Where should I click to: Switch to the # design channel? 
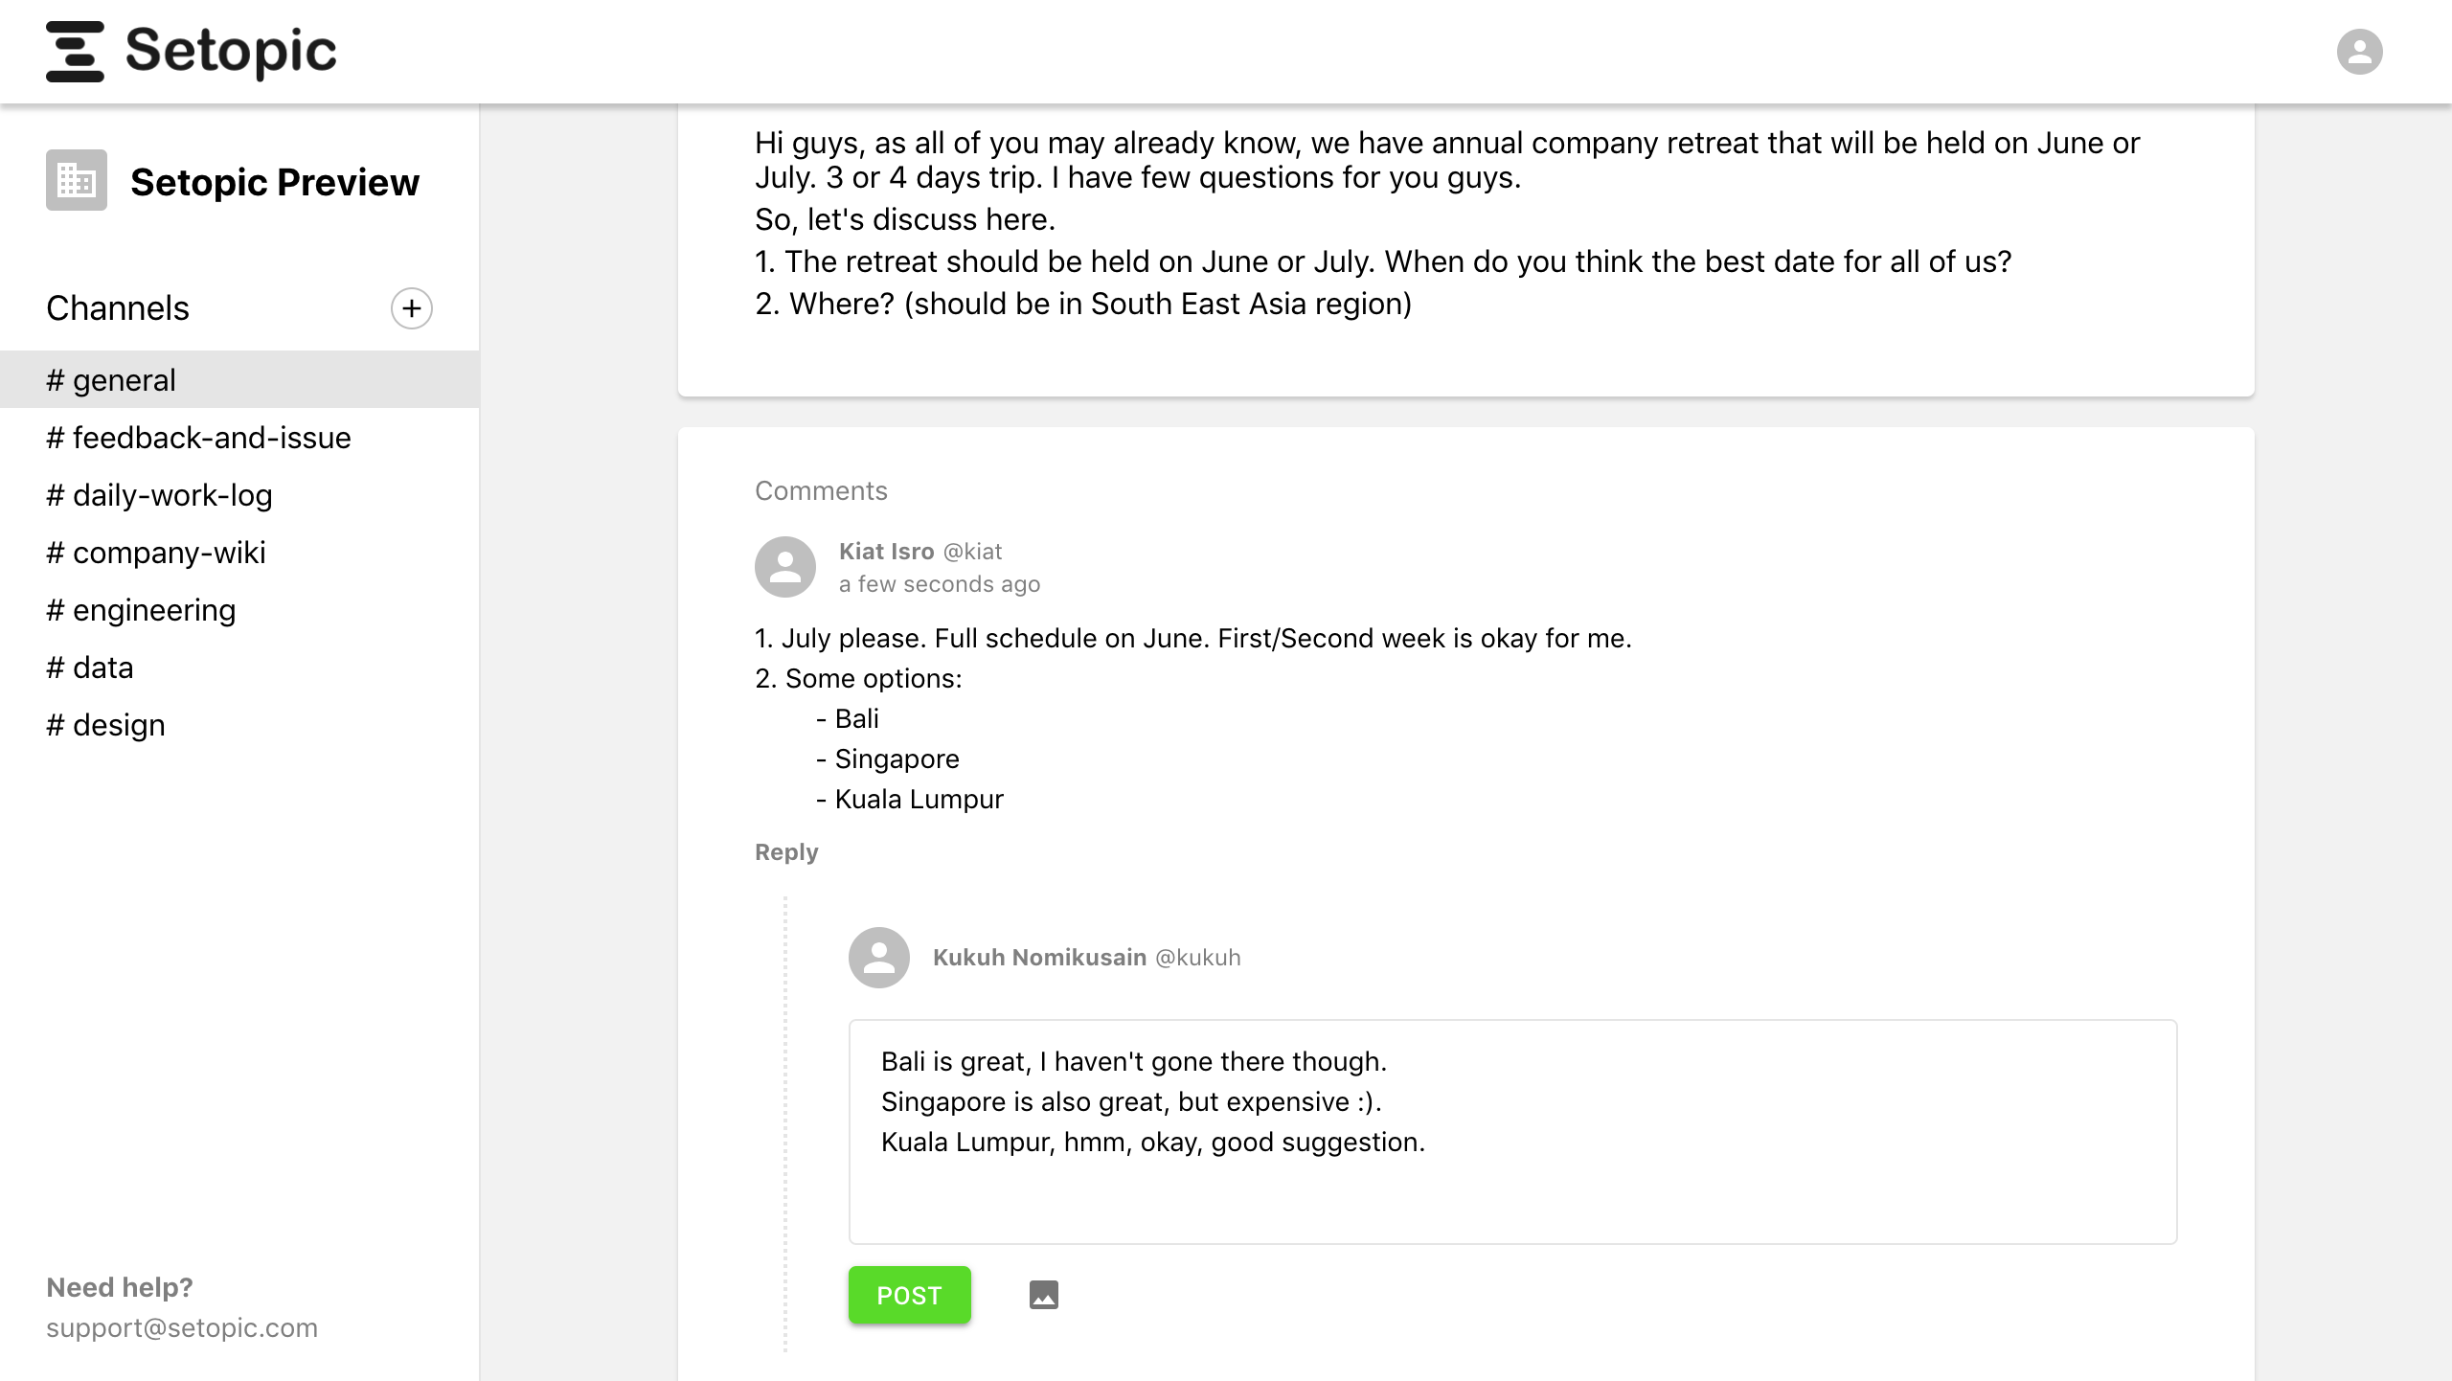pyautogui.click(x=105, y=725)
